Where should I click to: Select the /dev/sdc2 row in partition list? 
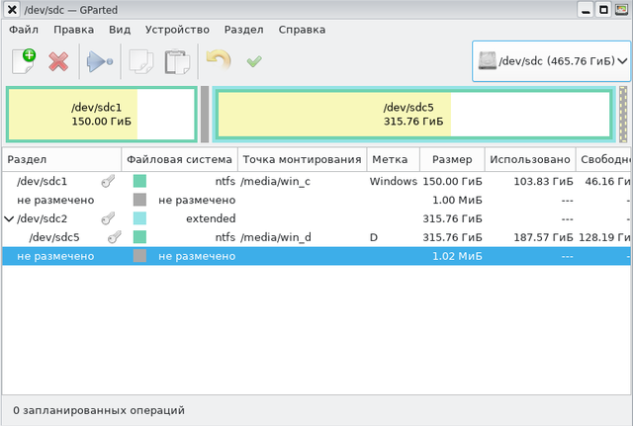click(x=316, y=218)
